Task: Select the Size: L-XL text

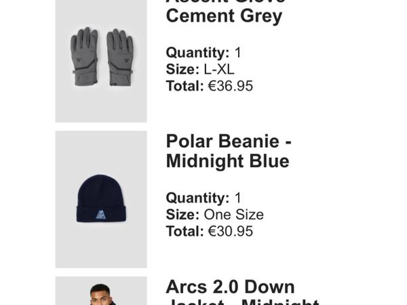Action: 200,69
